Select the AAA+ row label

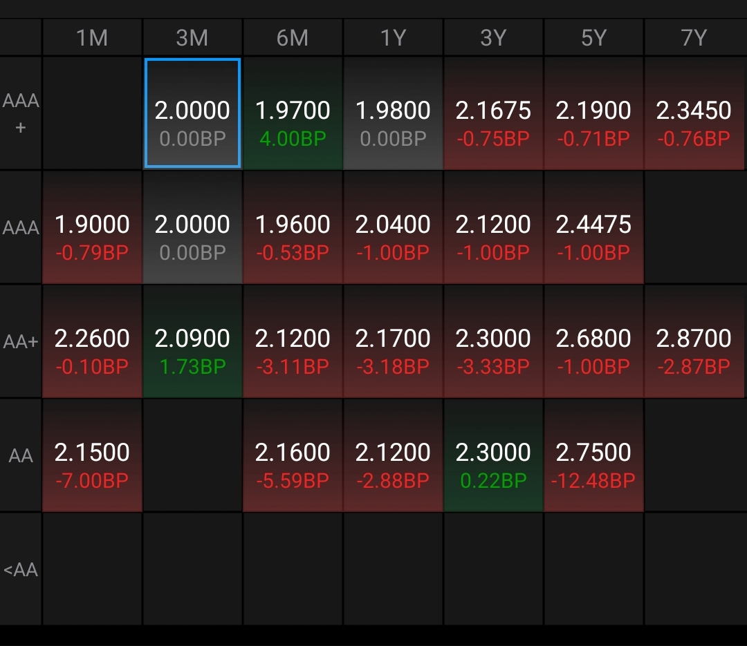click(x=21, y=113)
